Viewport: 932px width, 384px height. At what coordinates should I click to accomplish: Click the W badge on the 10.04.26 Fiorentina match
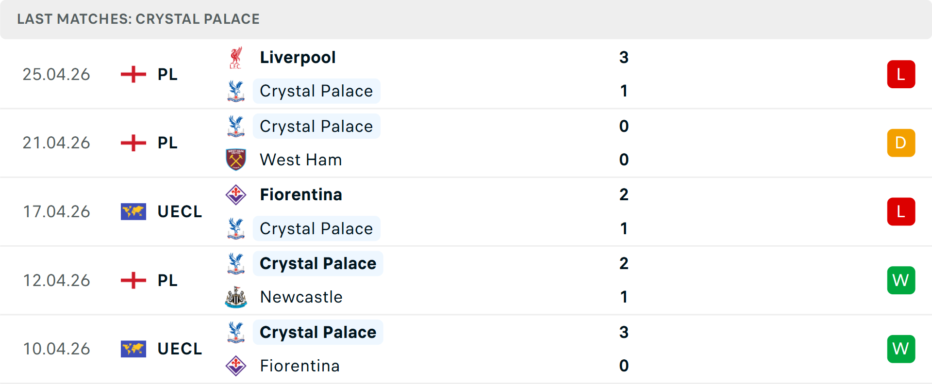point(901,349)
